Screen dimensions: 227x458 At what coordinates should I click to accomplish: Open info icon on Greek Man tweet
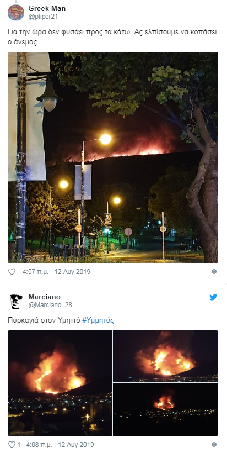pyautogui.click(x=214, y=272)
